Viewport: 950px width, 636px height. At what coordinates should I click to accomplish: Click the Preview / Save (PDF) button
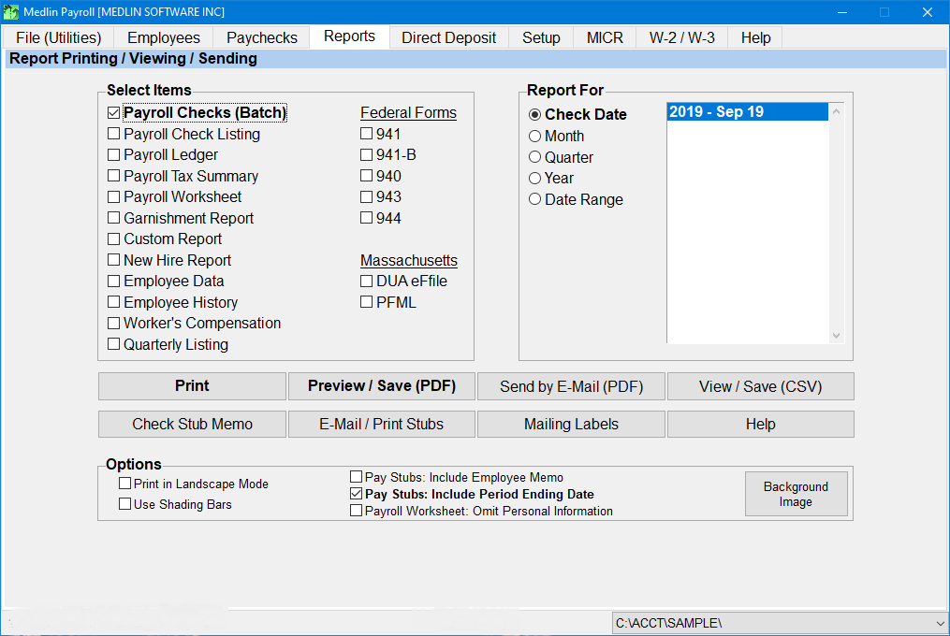click(381, 386)
